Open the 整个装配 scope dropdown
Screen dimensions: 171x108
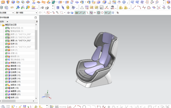coord(36,13)
